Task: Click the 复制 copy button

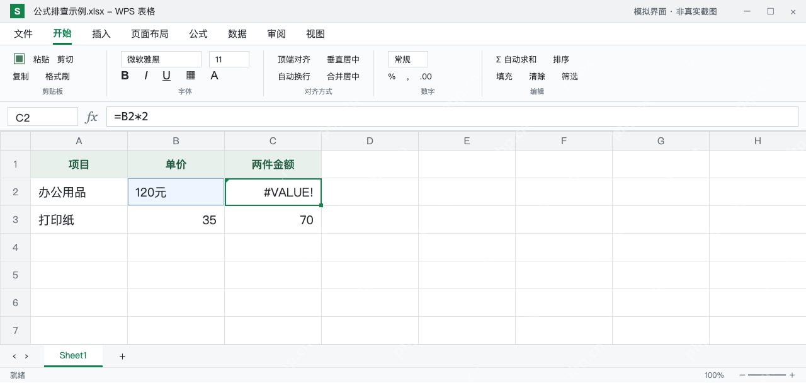Action: (21, 76)
